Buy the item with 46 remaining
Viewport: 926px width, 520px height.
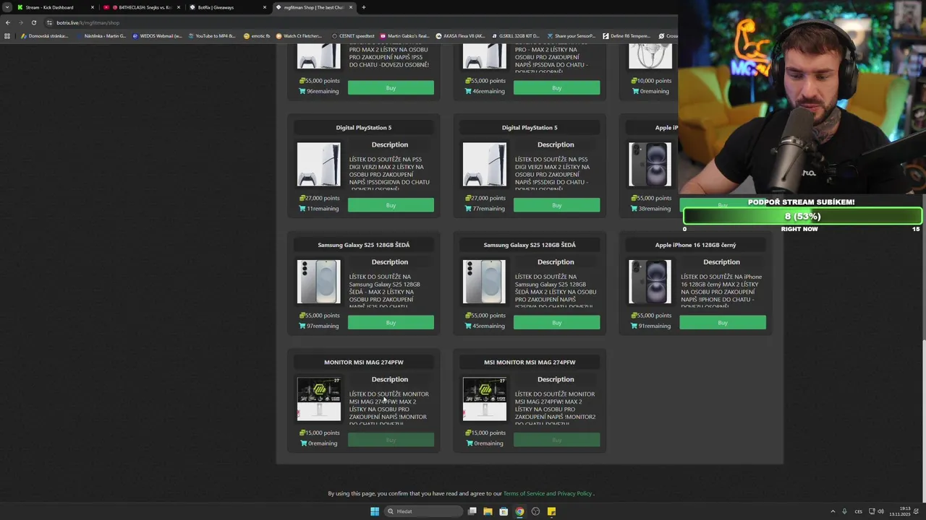coord(556,88)
